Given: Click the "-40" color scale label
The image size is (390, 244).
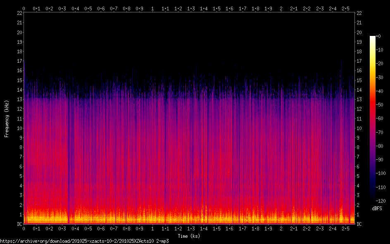Looking at the screenshot, I should click(x=380, y=91).
